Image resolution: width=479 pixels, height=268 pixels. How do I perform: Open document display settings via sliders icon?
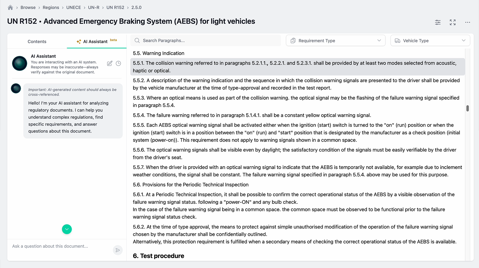(437, 22)
